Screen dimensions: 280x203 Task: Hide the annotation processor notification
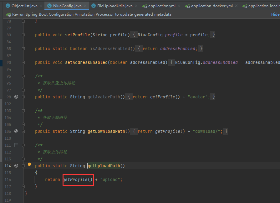pyautogui.click(x=275, y=14)
